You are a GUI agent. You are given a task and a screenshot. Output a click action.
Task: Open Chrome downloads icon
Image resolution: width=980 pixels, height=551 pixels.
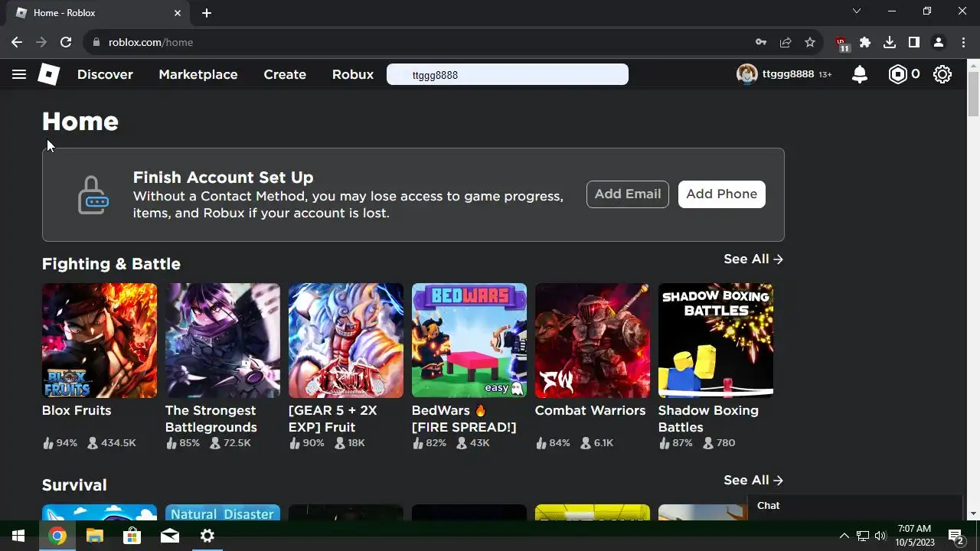coord(890,42)
